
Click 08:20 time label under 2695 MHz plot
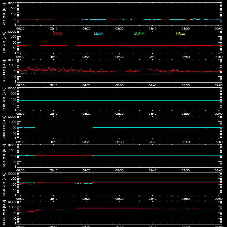87,142
